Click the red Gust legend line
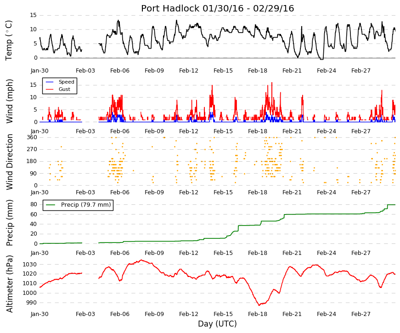This screenshot has height=333, width=400. click(50, 89)
